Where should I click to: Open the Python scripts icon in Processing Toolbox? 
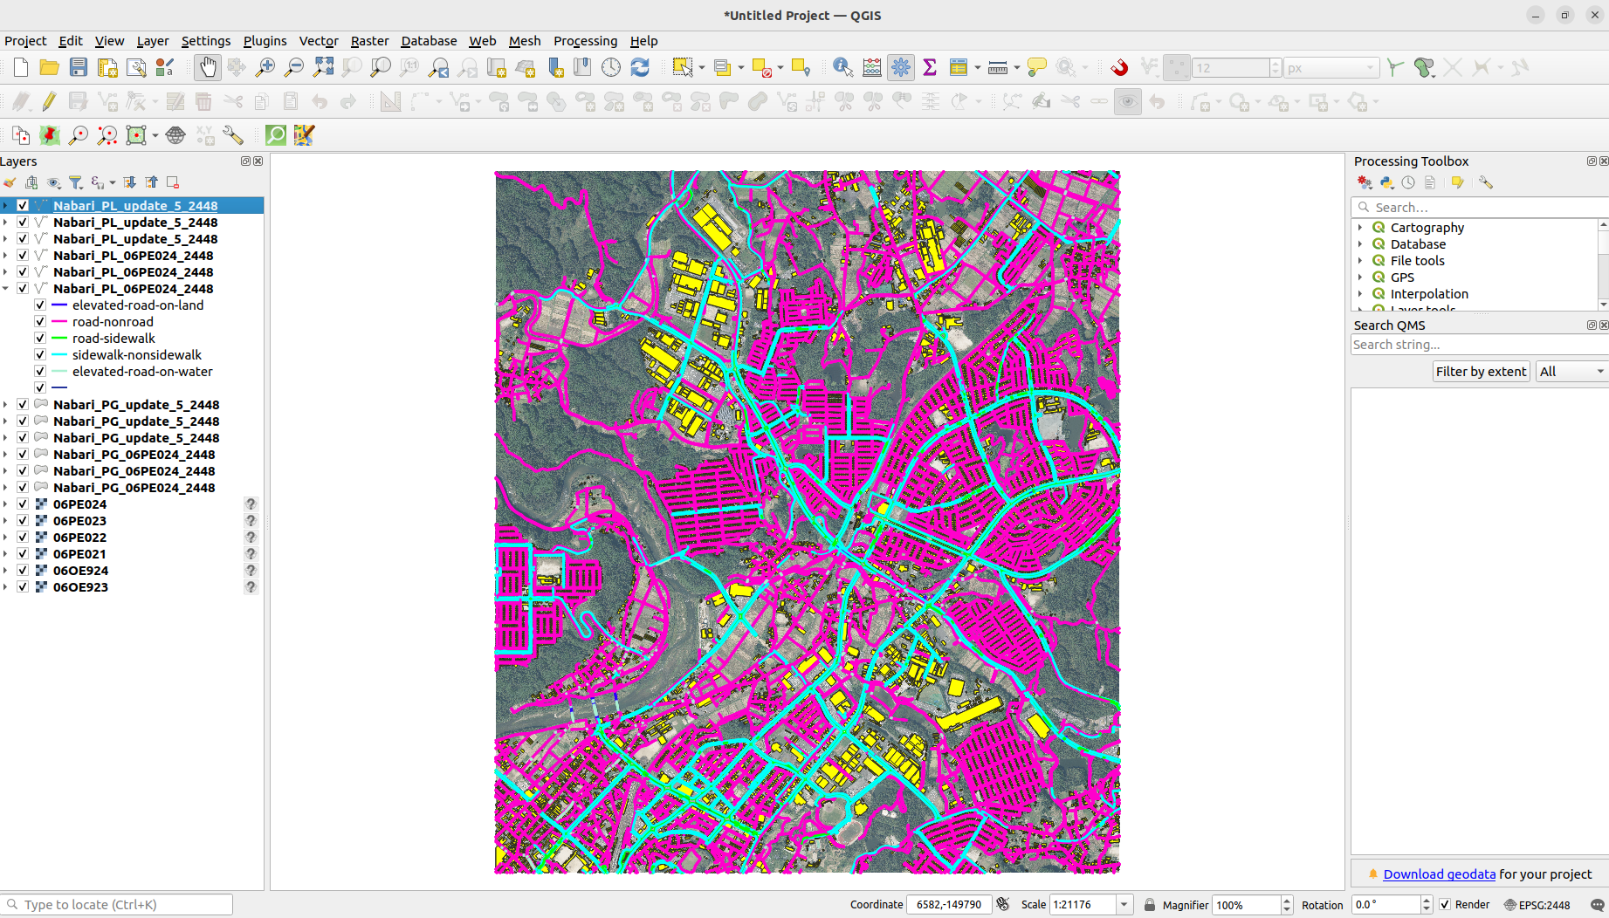pos(1386,182)
